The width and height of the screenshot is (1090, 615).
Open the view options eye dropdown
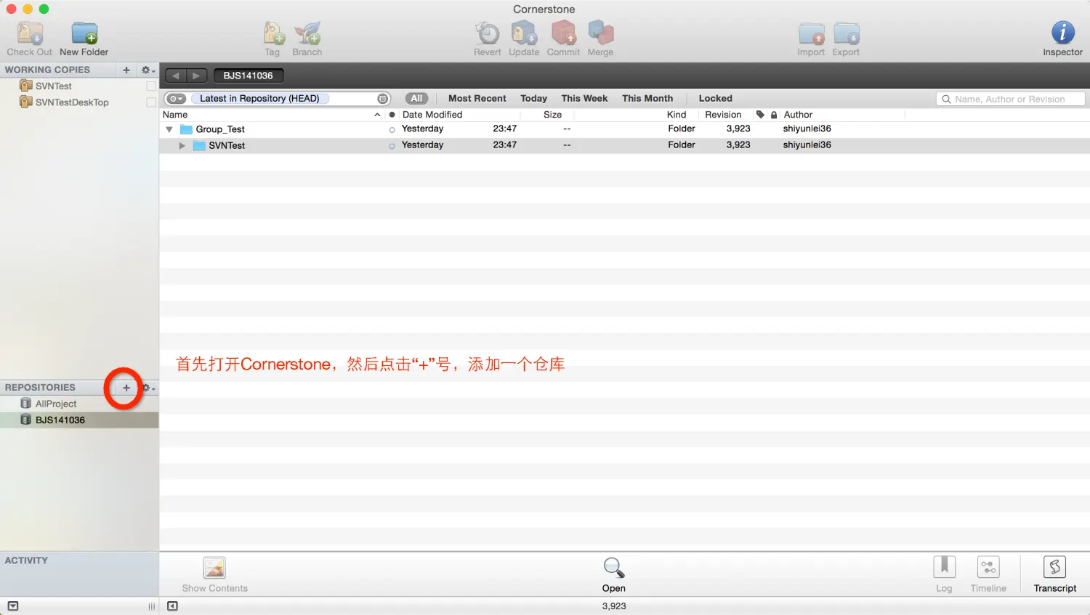pyautogui.click(x=176, y=99)
